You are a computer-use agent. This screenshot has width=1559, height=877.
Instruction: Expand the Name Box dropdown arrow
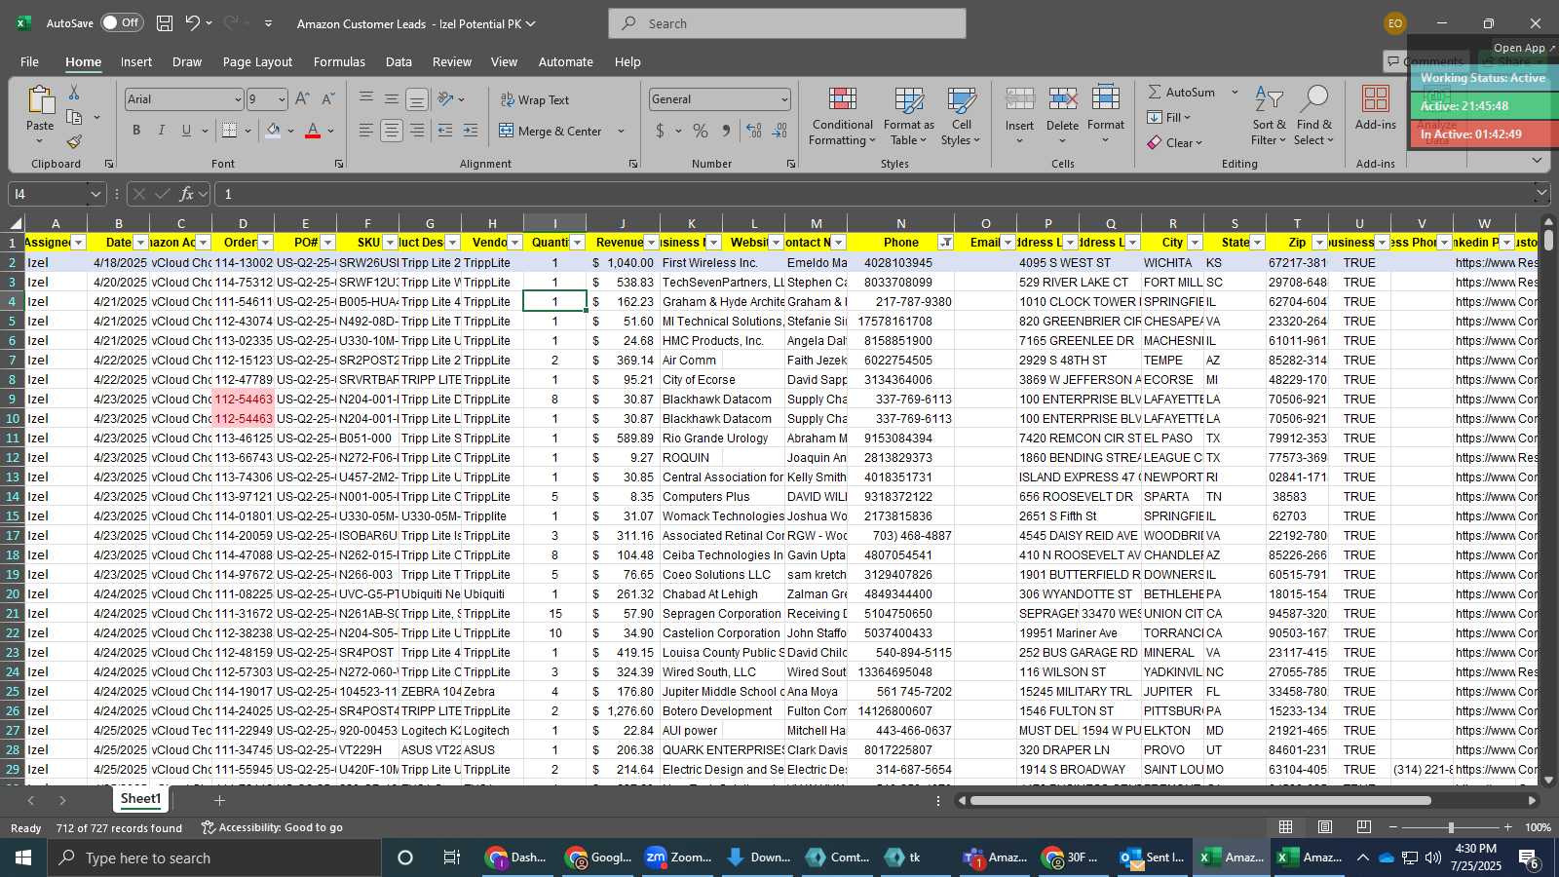coord(95,194)
